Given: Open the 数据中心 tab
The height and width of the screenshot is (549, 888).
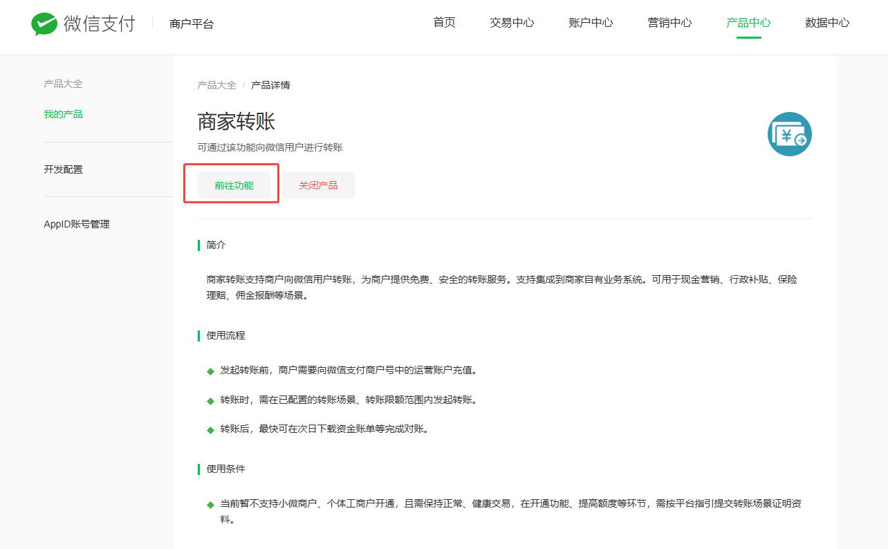Looking at the screenshot, I should (827, 23).
